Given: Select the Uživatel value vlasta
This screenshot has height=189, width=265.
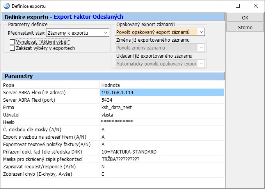Looking at the screenshot, I should [x=162, y=115].
